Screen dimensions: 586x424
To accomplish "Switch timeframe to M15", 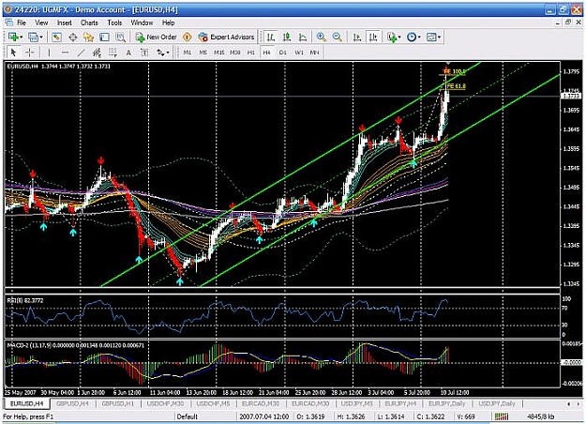I will click(219, 53).
